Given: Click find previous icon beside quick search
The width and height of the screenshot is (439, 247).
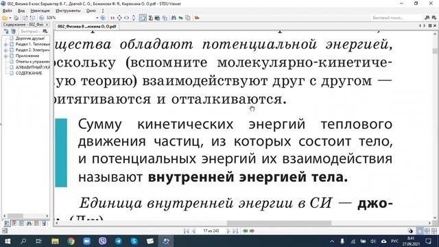Looking at the screenshot, I should click(427, 18).
